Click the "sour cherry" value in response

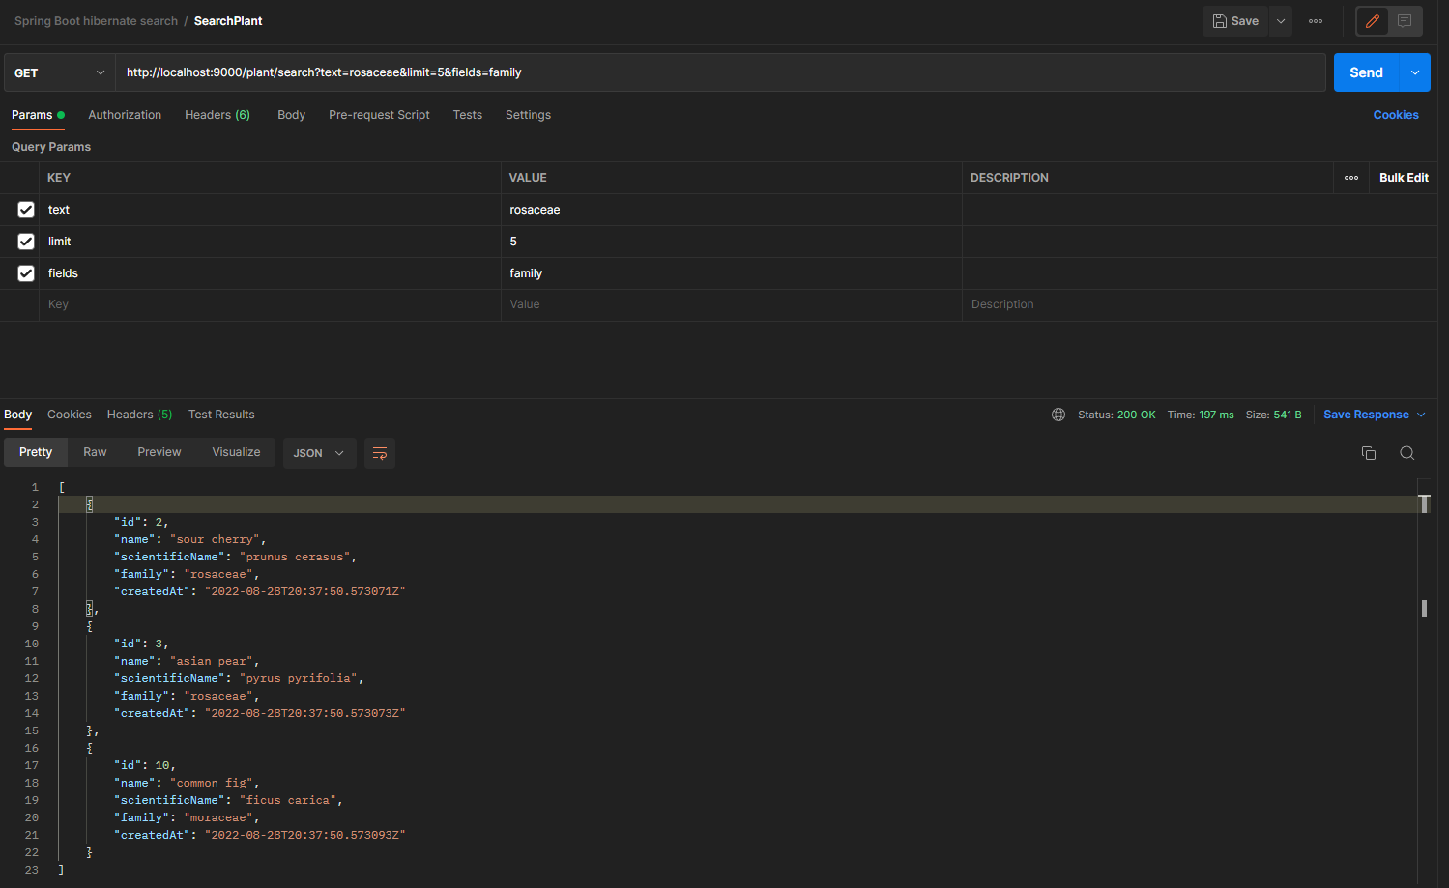click(215, 539)
